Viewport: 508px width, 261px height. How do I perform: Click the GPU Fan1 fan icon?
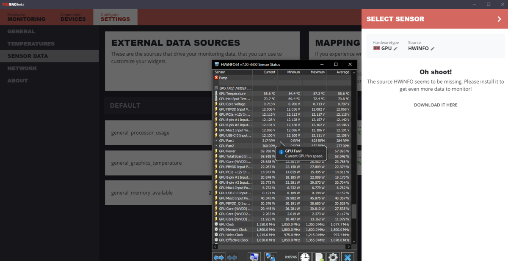pos(216,140)
